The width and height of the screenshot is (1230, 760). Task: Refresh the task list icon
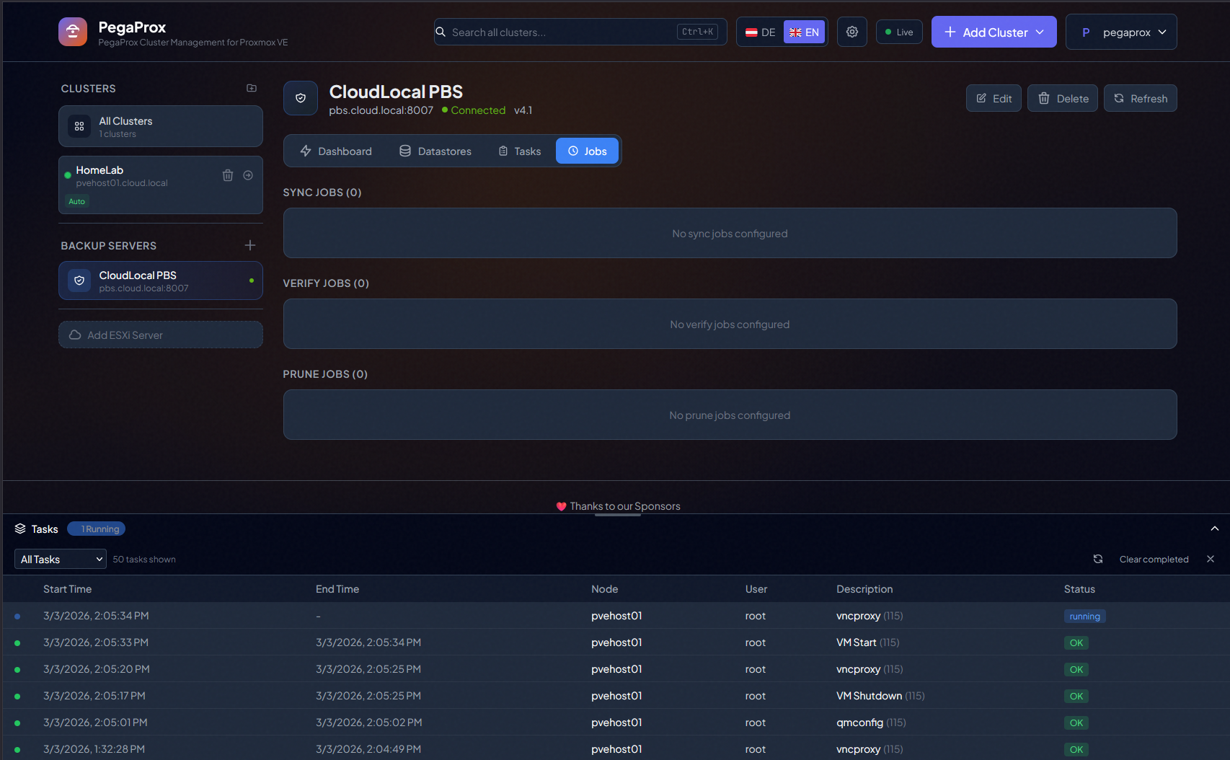(1098, 559)
